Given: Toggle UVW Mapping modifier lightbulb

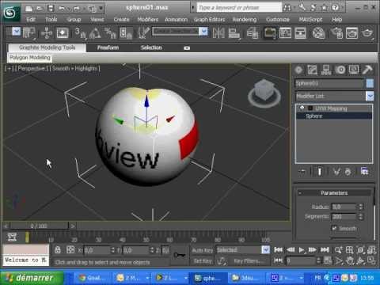Looking at the screenshot, I should 302,108.
